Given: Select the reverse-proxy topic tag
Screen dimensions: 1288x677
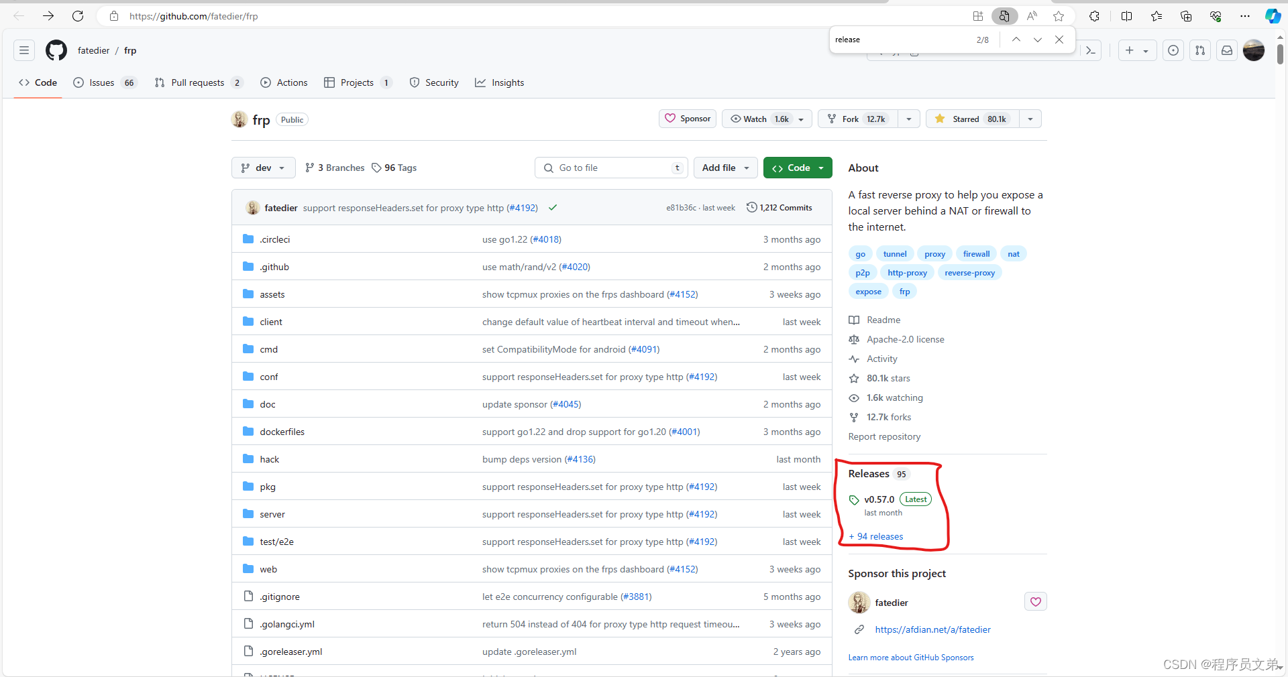Looking at the screenshot, I should 969,273.
